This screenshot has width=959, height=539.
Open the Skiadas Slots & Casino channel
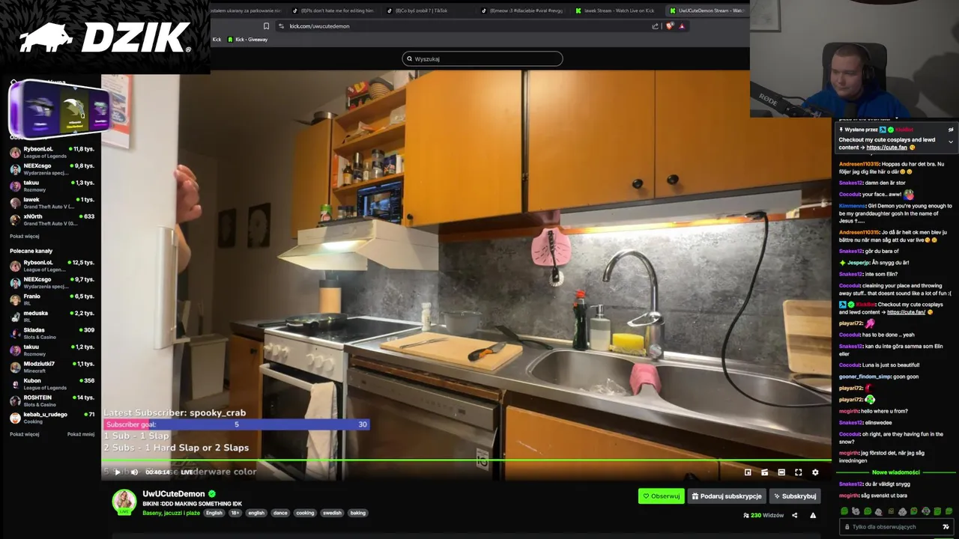[x=52, y=333]
